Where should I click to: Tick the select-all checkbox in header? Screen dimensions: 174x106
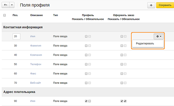[4, 15]
